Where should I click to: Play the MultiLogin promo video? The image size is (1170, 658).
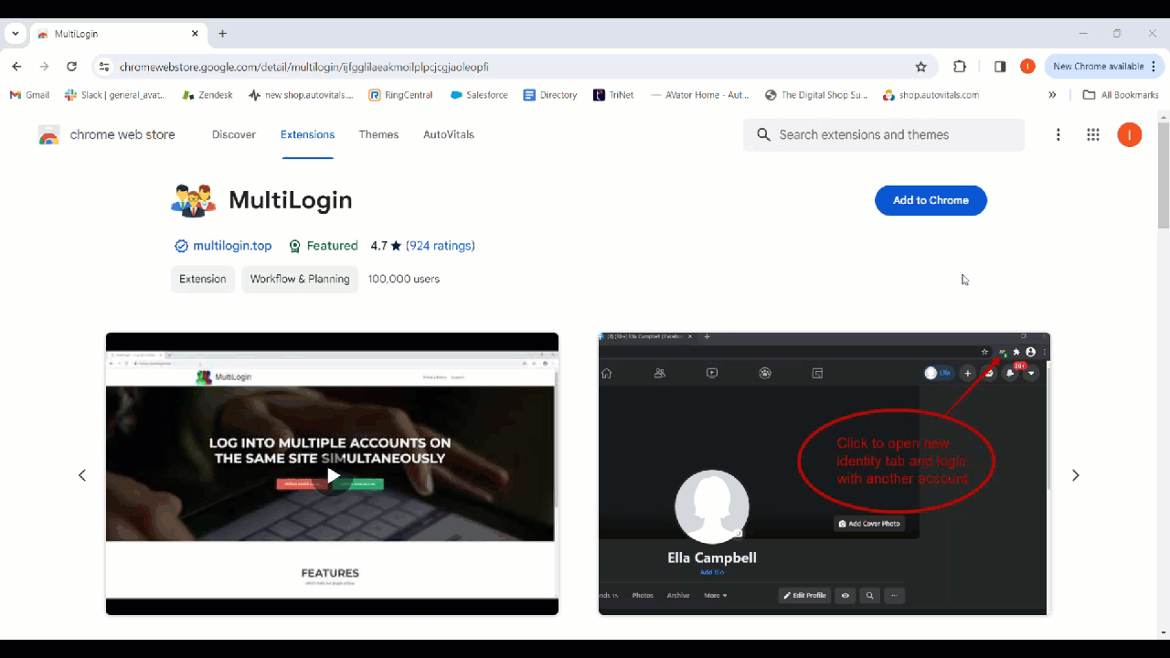(x=333, y=475)
